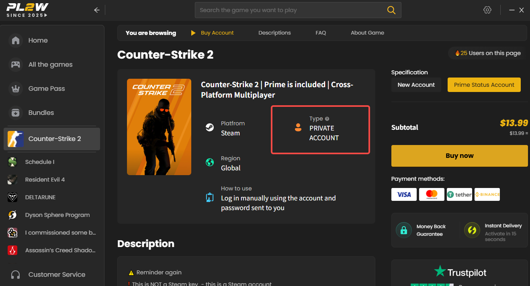Click the Region globe icon

click(209, 163)
